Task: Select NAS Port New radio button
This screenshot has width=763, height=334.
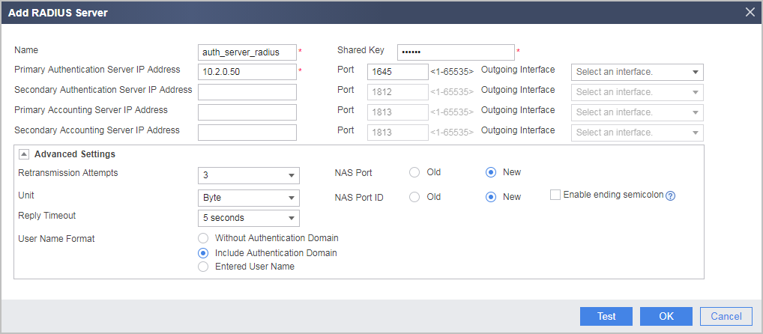Action: [x=491, y=172]
